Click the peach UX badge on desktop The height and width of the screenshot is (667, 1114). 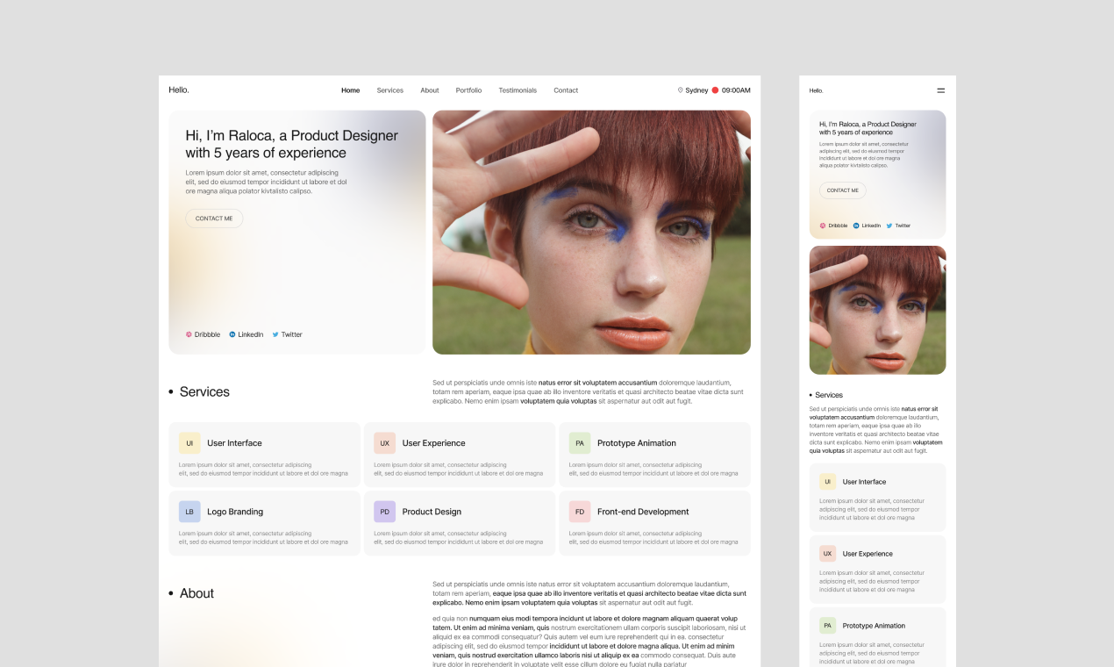pos(384,443)
